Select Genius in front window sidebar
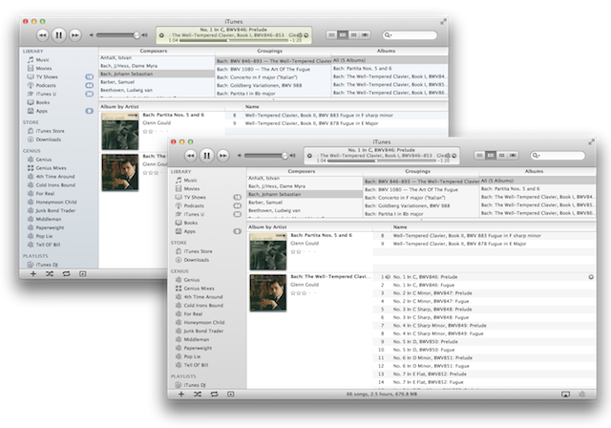The image size is (611, 428). click(x=191, y=280)
